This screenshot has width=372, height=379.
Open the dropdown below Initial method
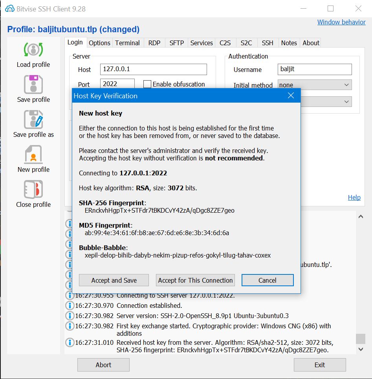tap(326, 101)
